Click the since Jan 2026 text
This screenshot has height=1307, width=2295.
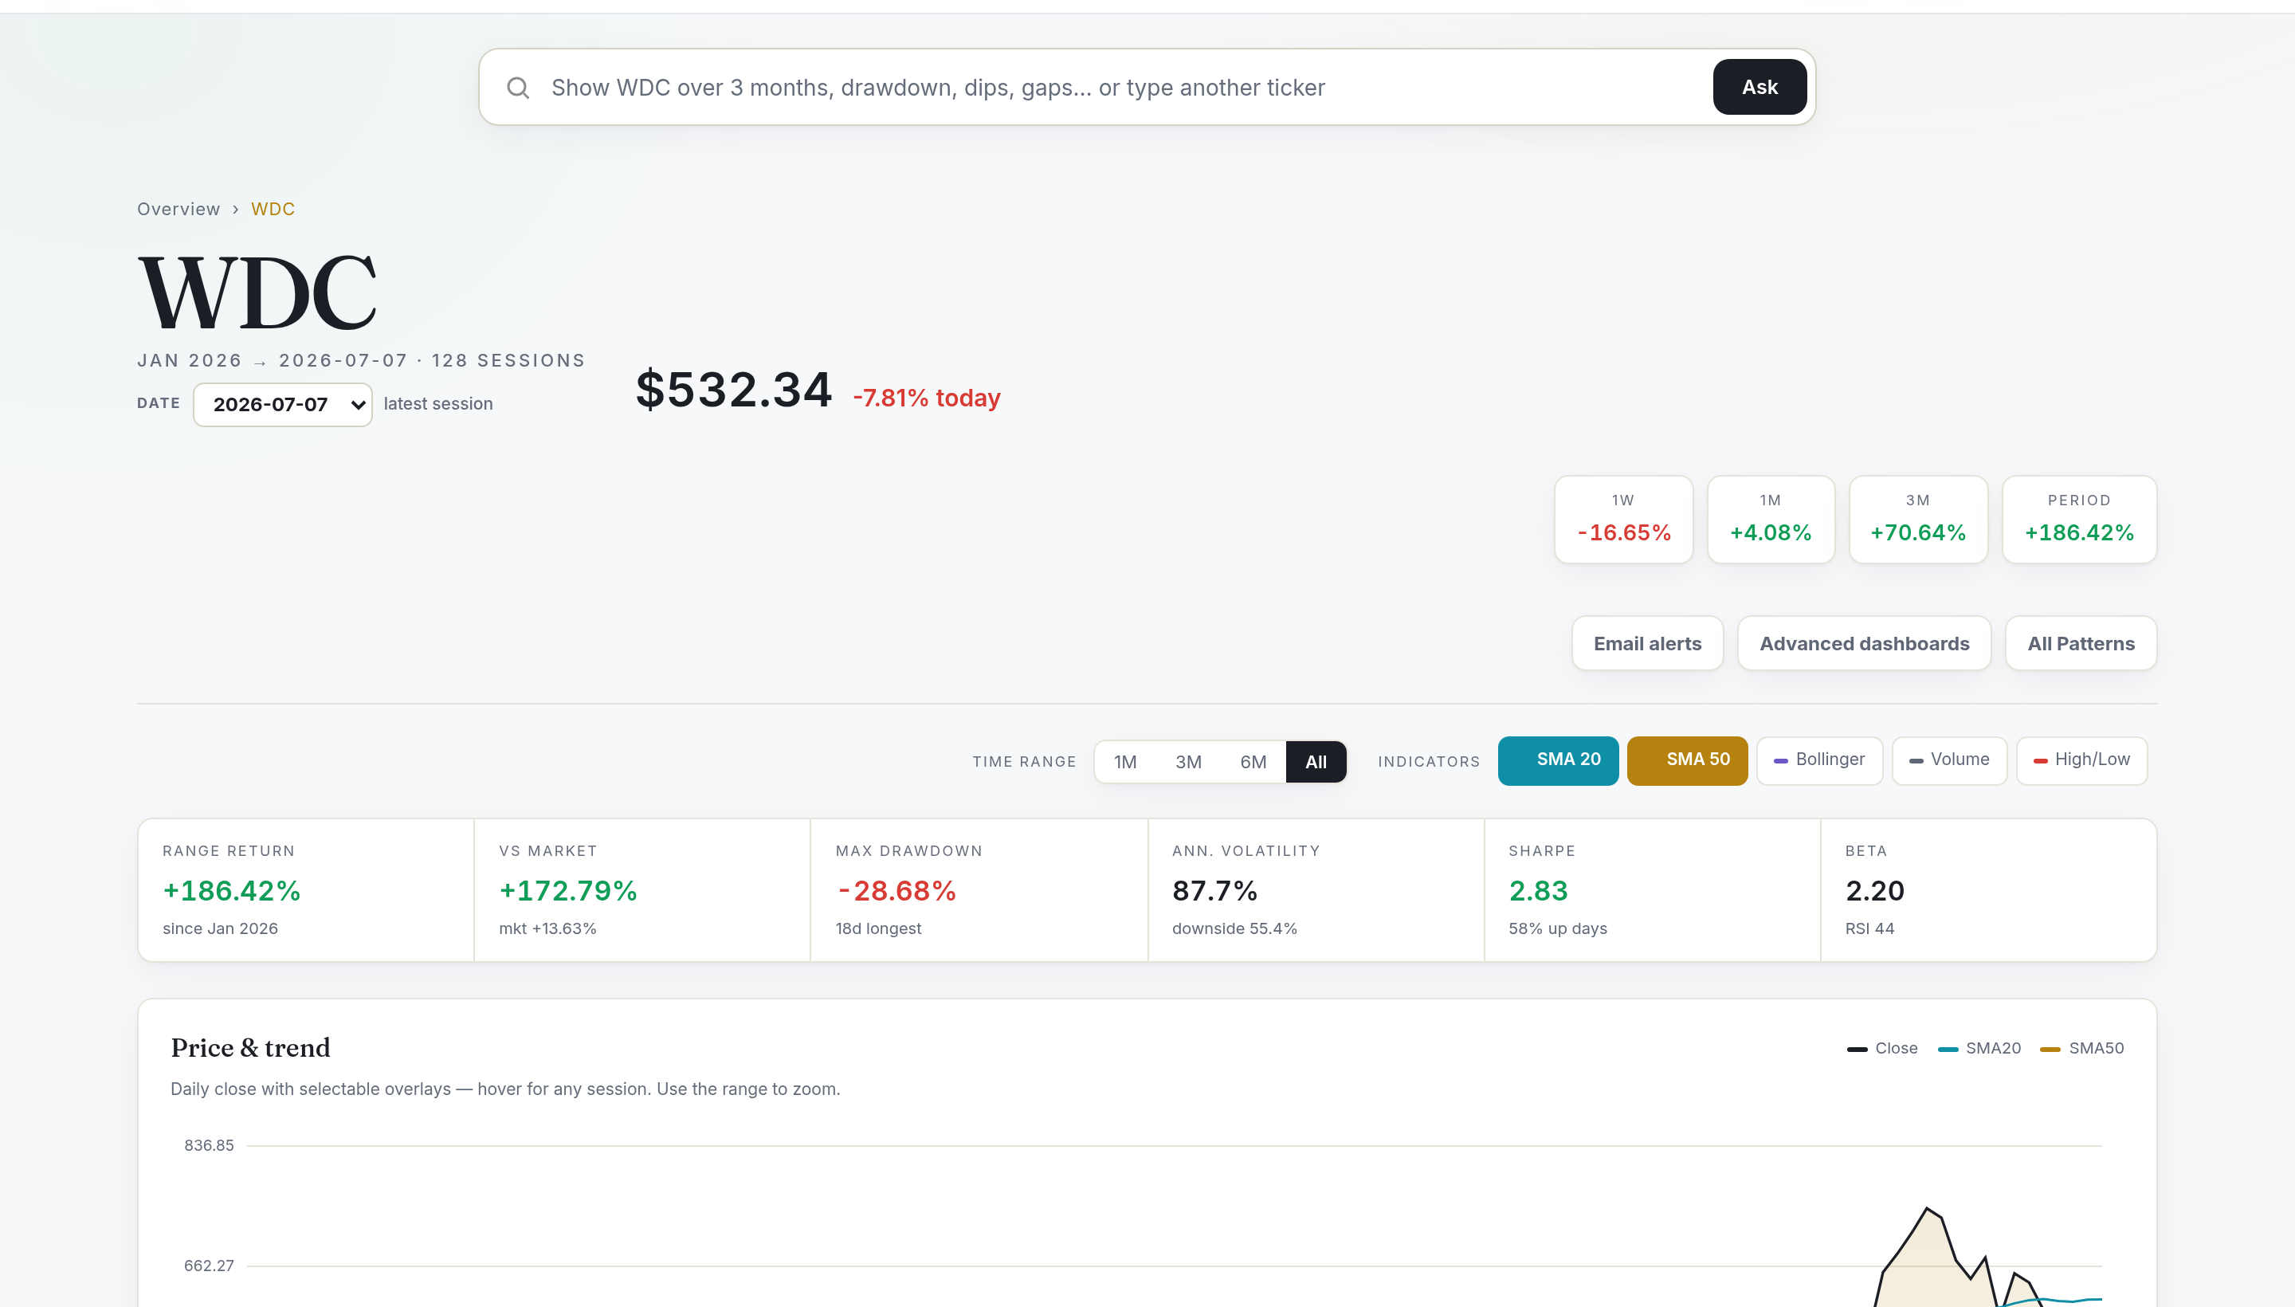point(220,929)
